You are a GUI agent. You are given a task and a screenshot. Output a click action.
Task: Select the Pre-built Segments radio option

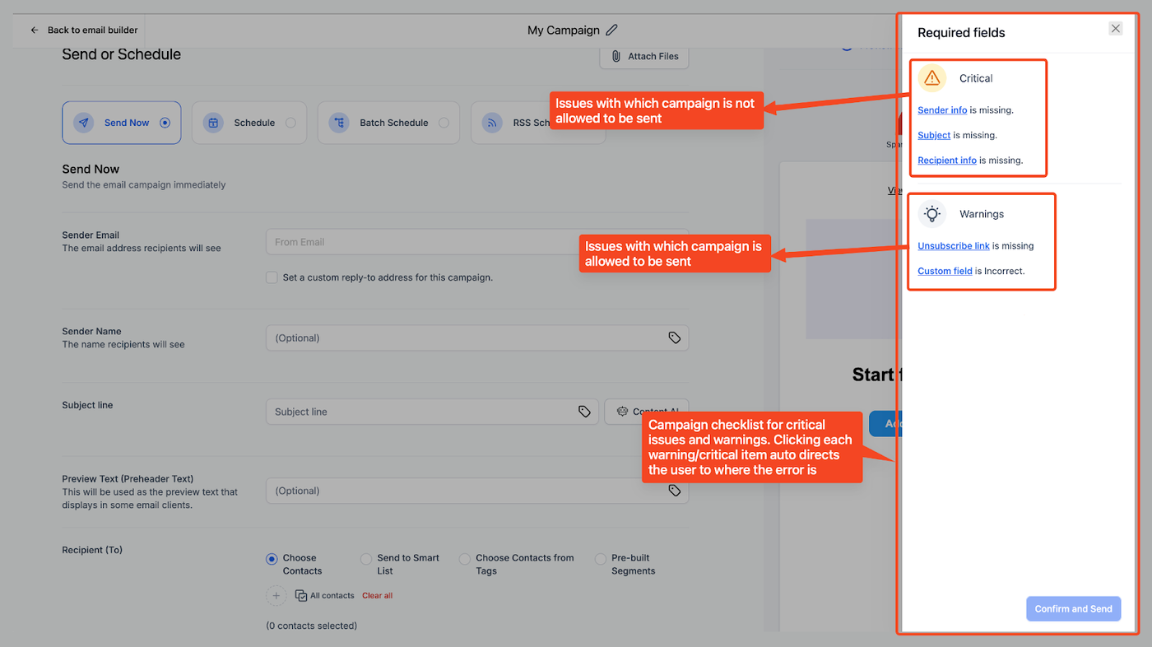(x=601, y=559)
